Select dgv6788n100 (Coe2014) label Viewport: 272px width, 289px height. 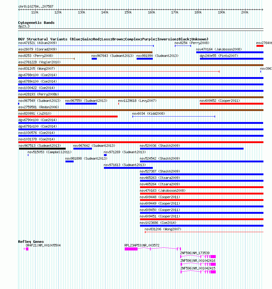pyautogui.click(x=38, y=75)
